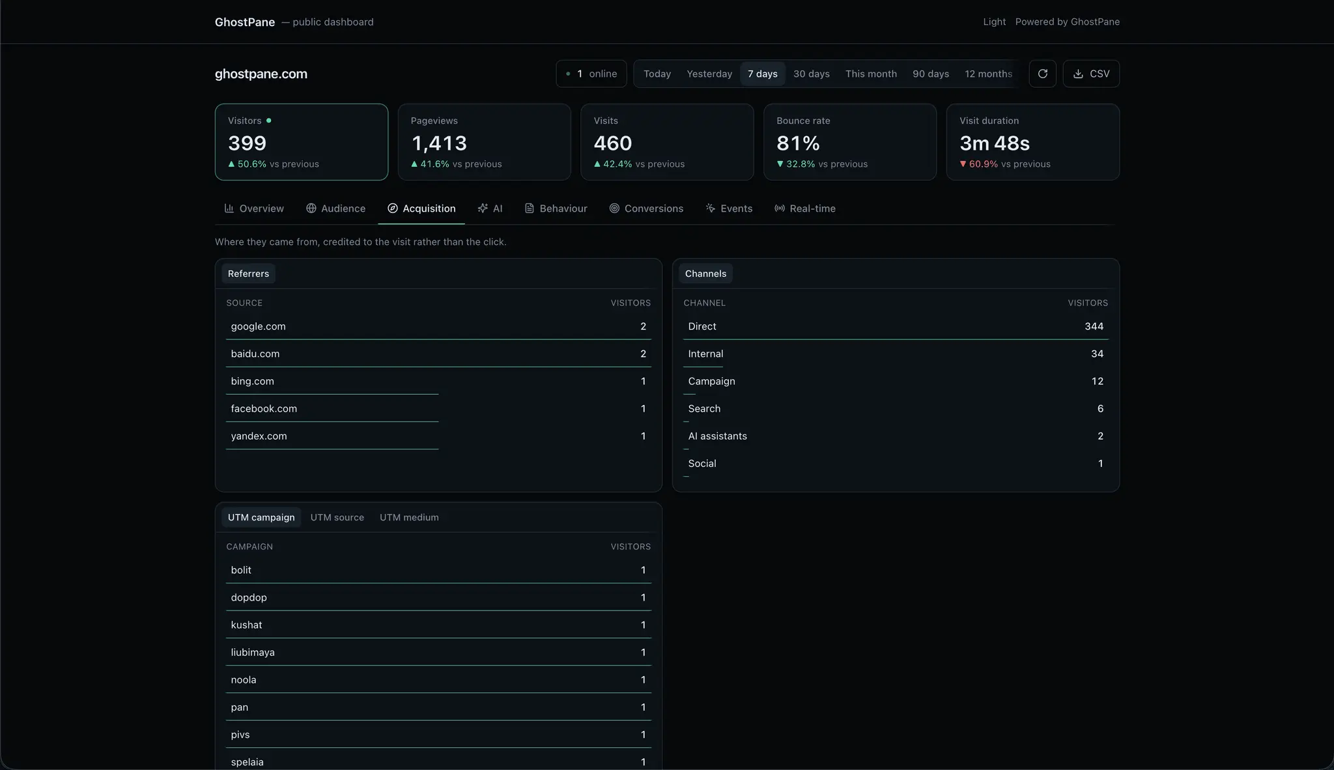1334x770 pixels.
Task: Click the Acquisition compass icon
Action: (393, 208)
